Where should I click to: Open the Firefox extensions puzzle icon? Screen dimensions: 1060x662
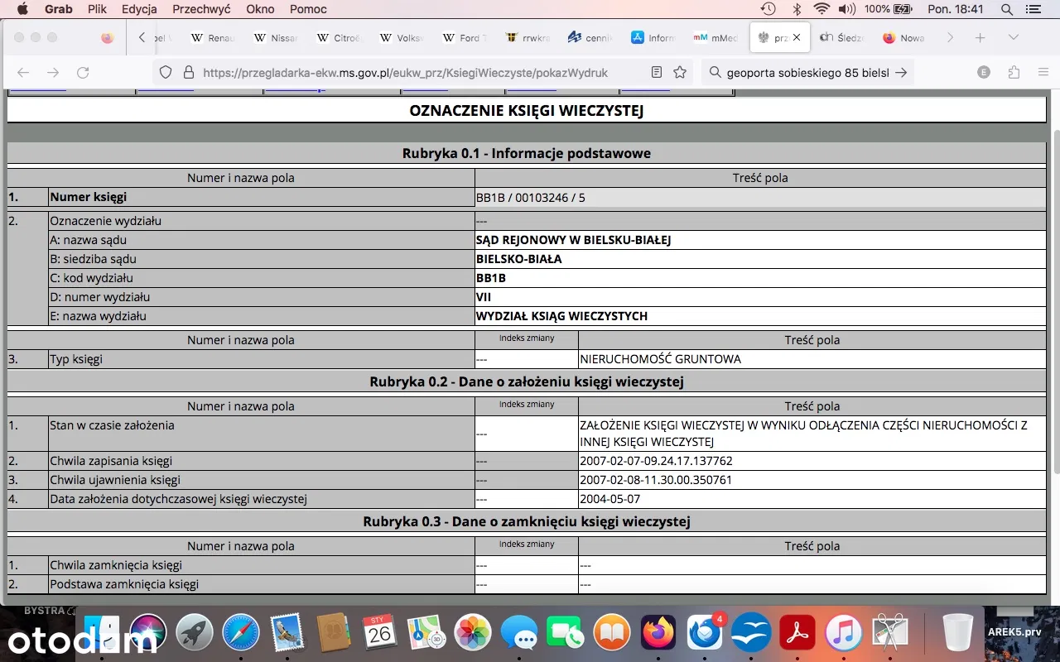1014,73
